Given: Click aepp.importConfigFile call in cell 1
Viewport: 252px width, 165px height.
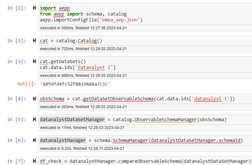Looking at the screenshot, I should (91, 20).
